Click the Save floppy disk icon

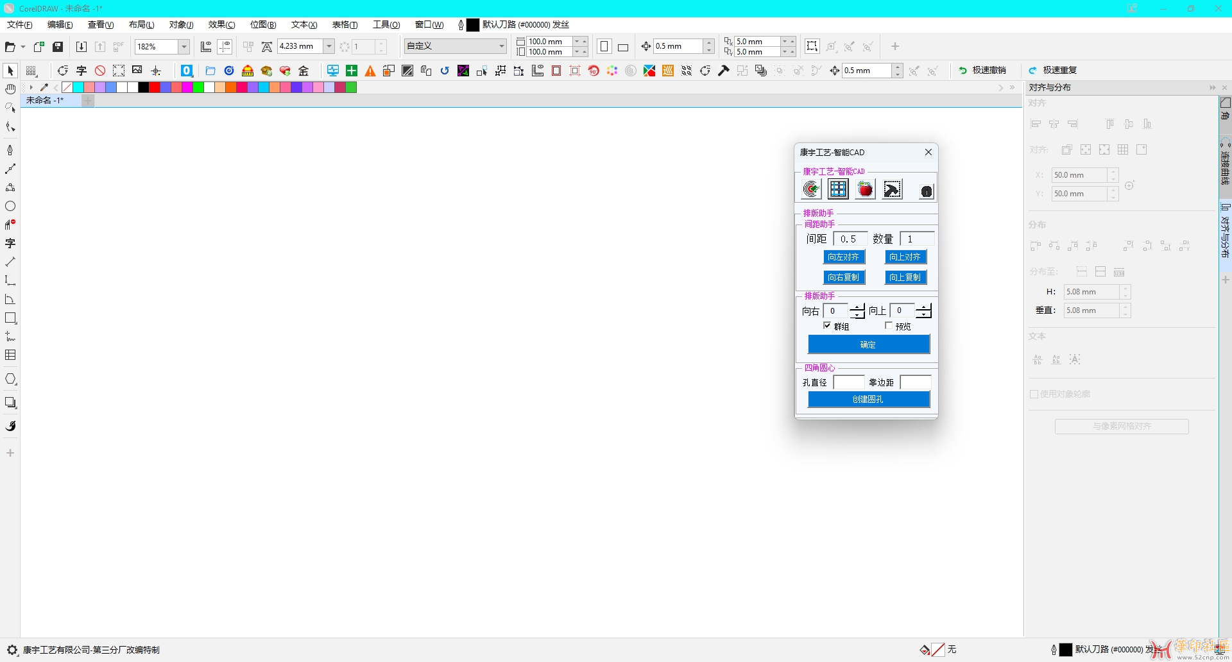tap(58, 46)
